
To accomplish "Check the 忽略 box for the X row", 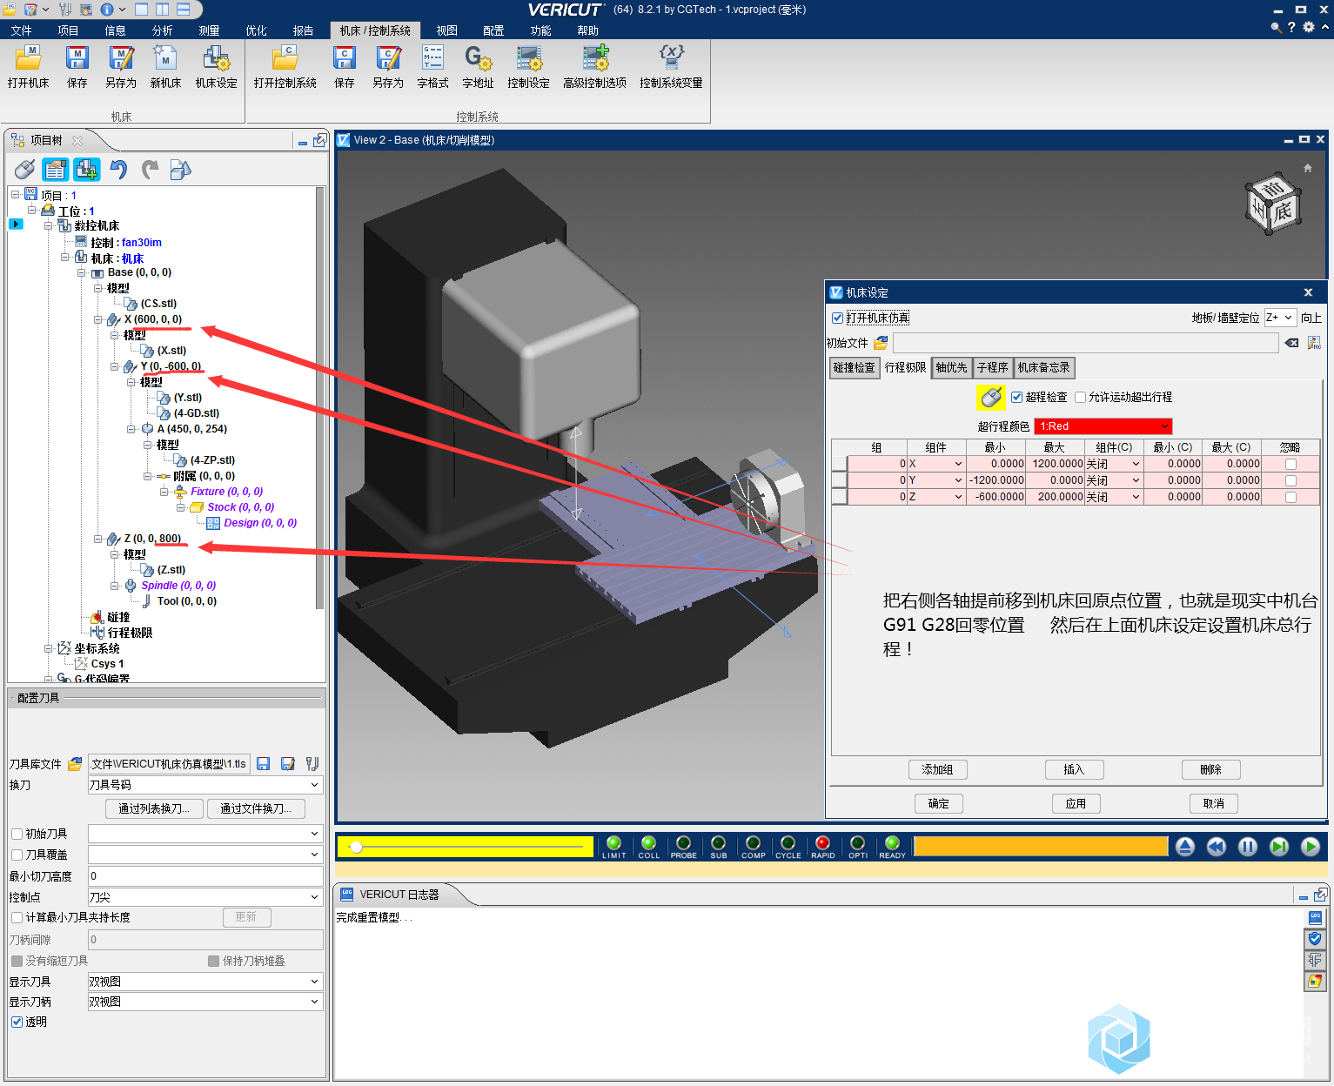I will click(1290, 464).
